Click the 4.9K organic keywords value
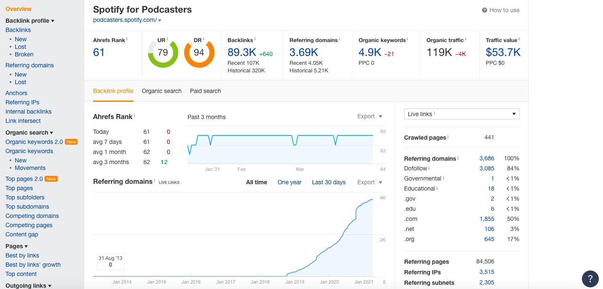The height and width of the screenshot is (289, 603). click(370, 52)
